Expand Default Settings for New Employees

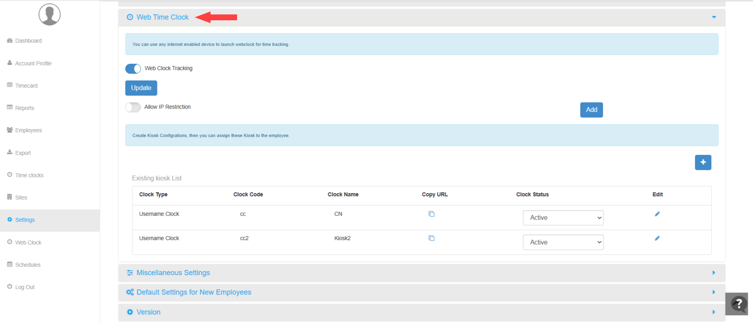194,293
